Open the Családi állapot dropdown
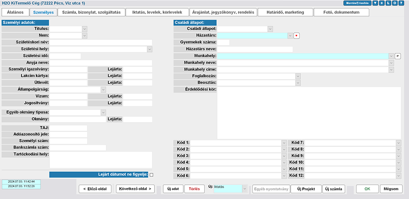This screenshot has width=409, height=199. [270, 29]
